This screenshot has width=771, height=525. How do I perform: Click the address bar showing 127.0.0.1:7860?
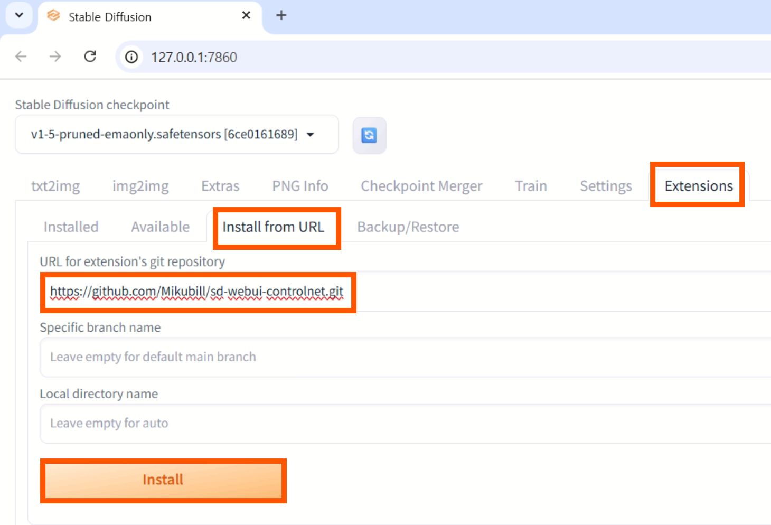click(x=444, y=57)
